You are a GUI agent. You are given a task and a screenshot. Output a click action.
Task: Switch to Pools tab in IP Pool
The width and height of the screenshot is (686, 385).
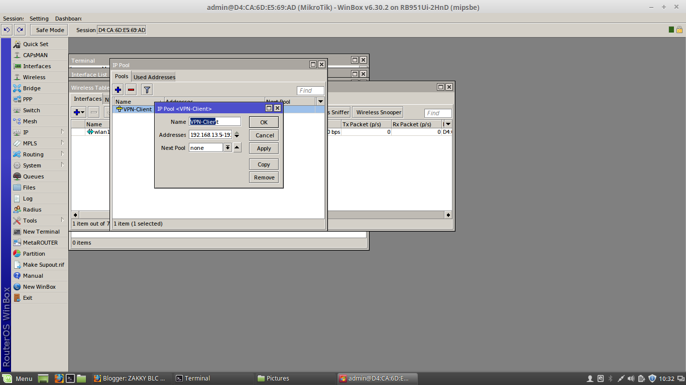tap(122, 76)
